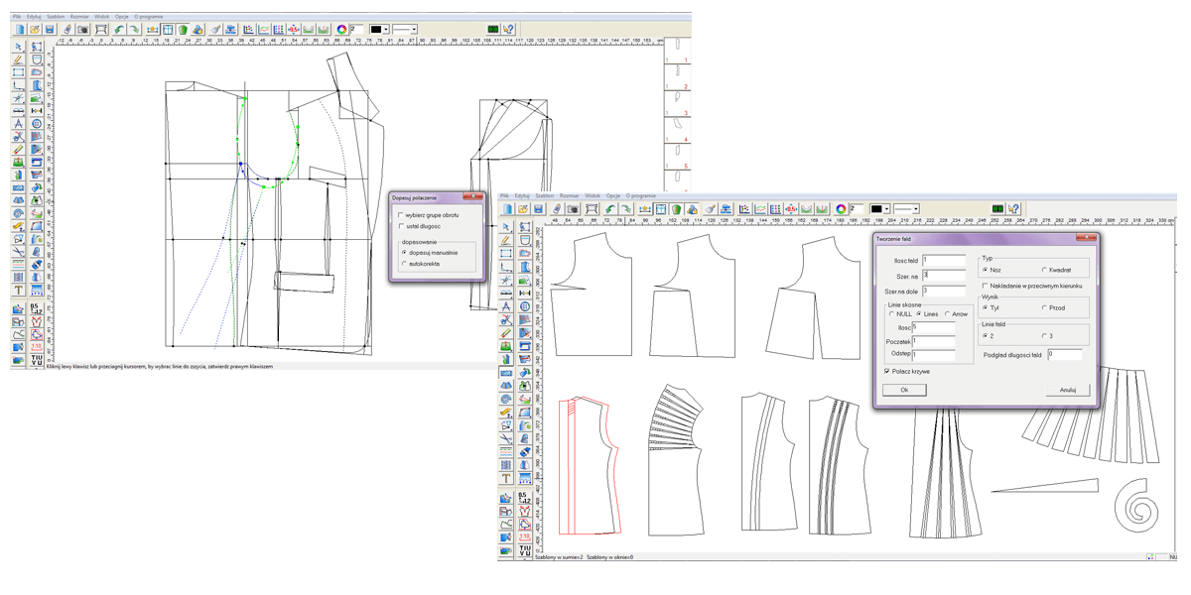The height and width of the screenshot is (595, 1191).
Task: Enable 'wybierz grupe obrotu' checkbox
Action: point(401,215)
